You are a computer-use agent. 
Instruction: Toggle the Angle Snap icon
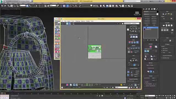[70, 6]
